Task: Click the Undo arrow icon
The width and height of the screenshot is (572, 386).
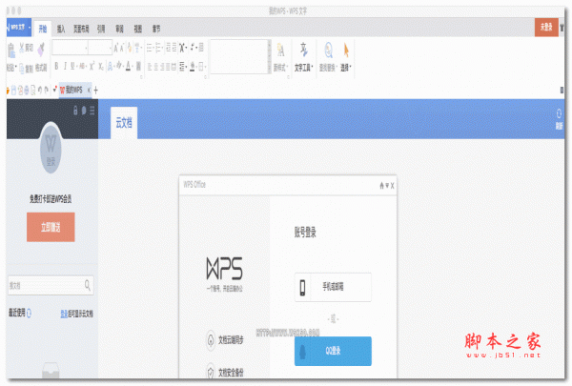Action: (40, 90)
